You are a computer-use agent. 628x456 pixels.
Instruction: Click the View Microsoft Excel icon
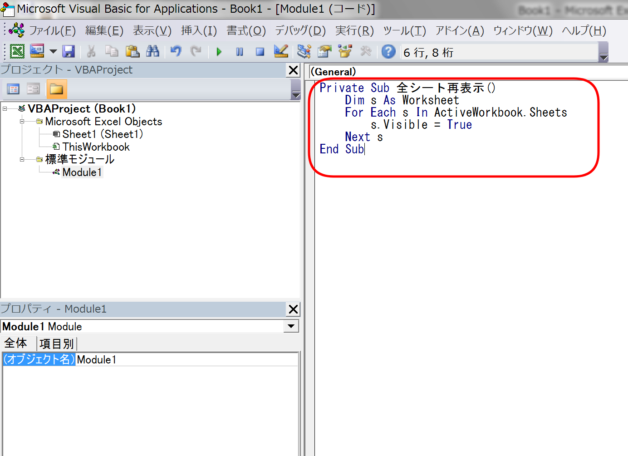click(17, 52)
